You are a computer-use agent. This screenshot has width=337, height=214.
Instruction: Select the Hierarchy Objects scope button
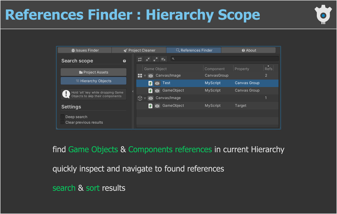tap(93, 81)
